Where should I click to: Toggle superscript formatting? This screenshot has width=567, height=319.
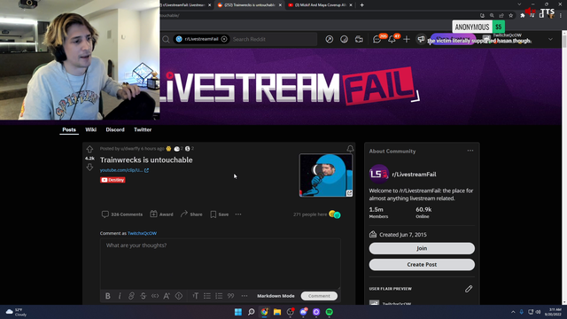(167, 296)
